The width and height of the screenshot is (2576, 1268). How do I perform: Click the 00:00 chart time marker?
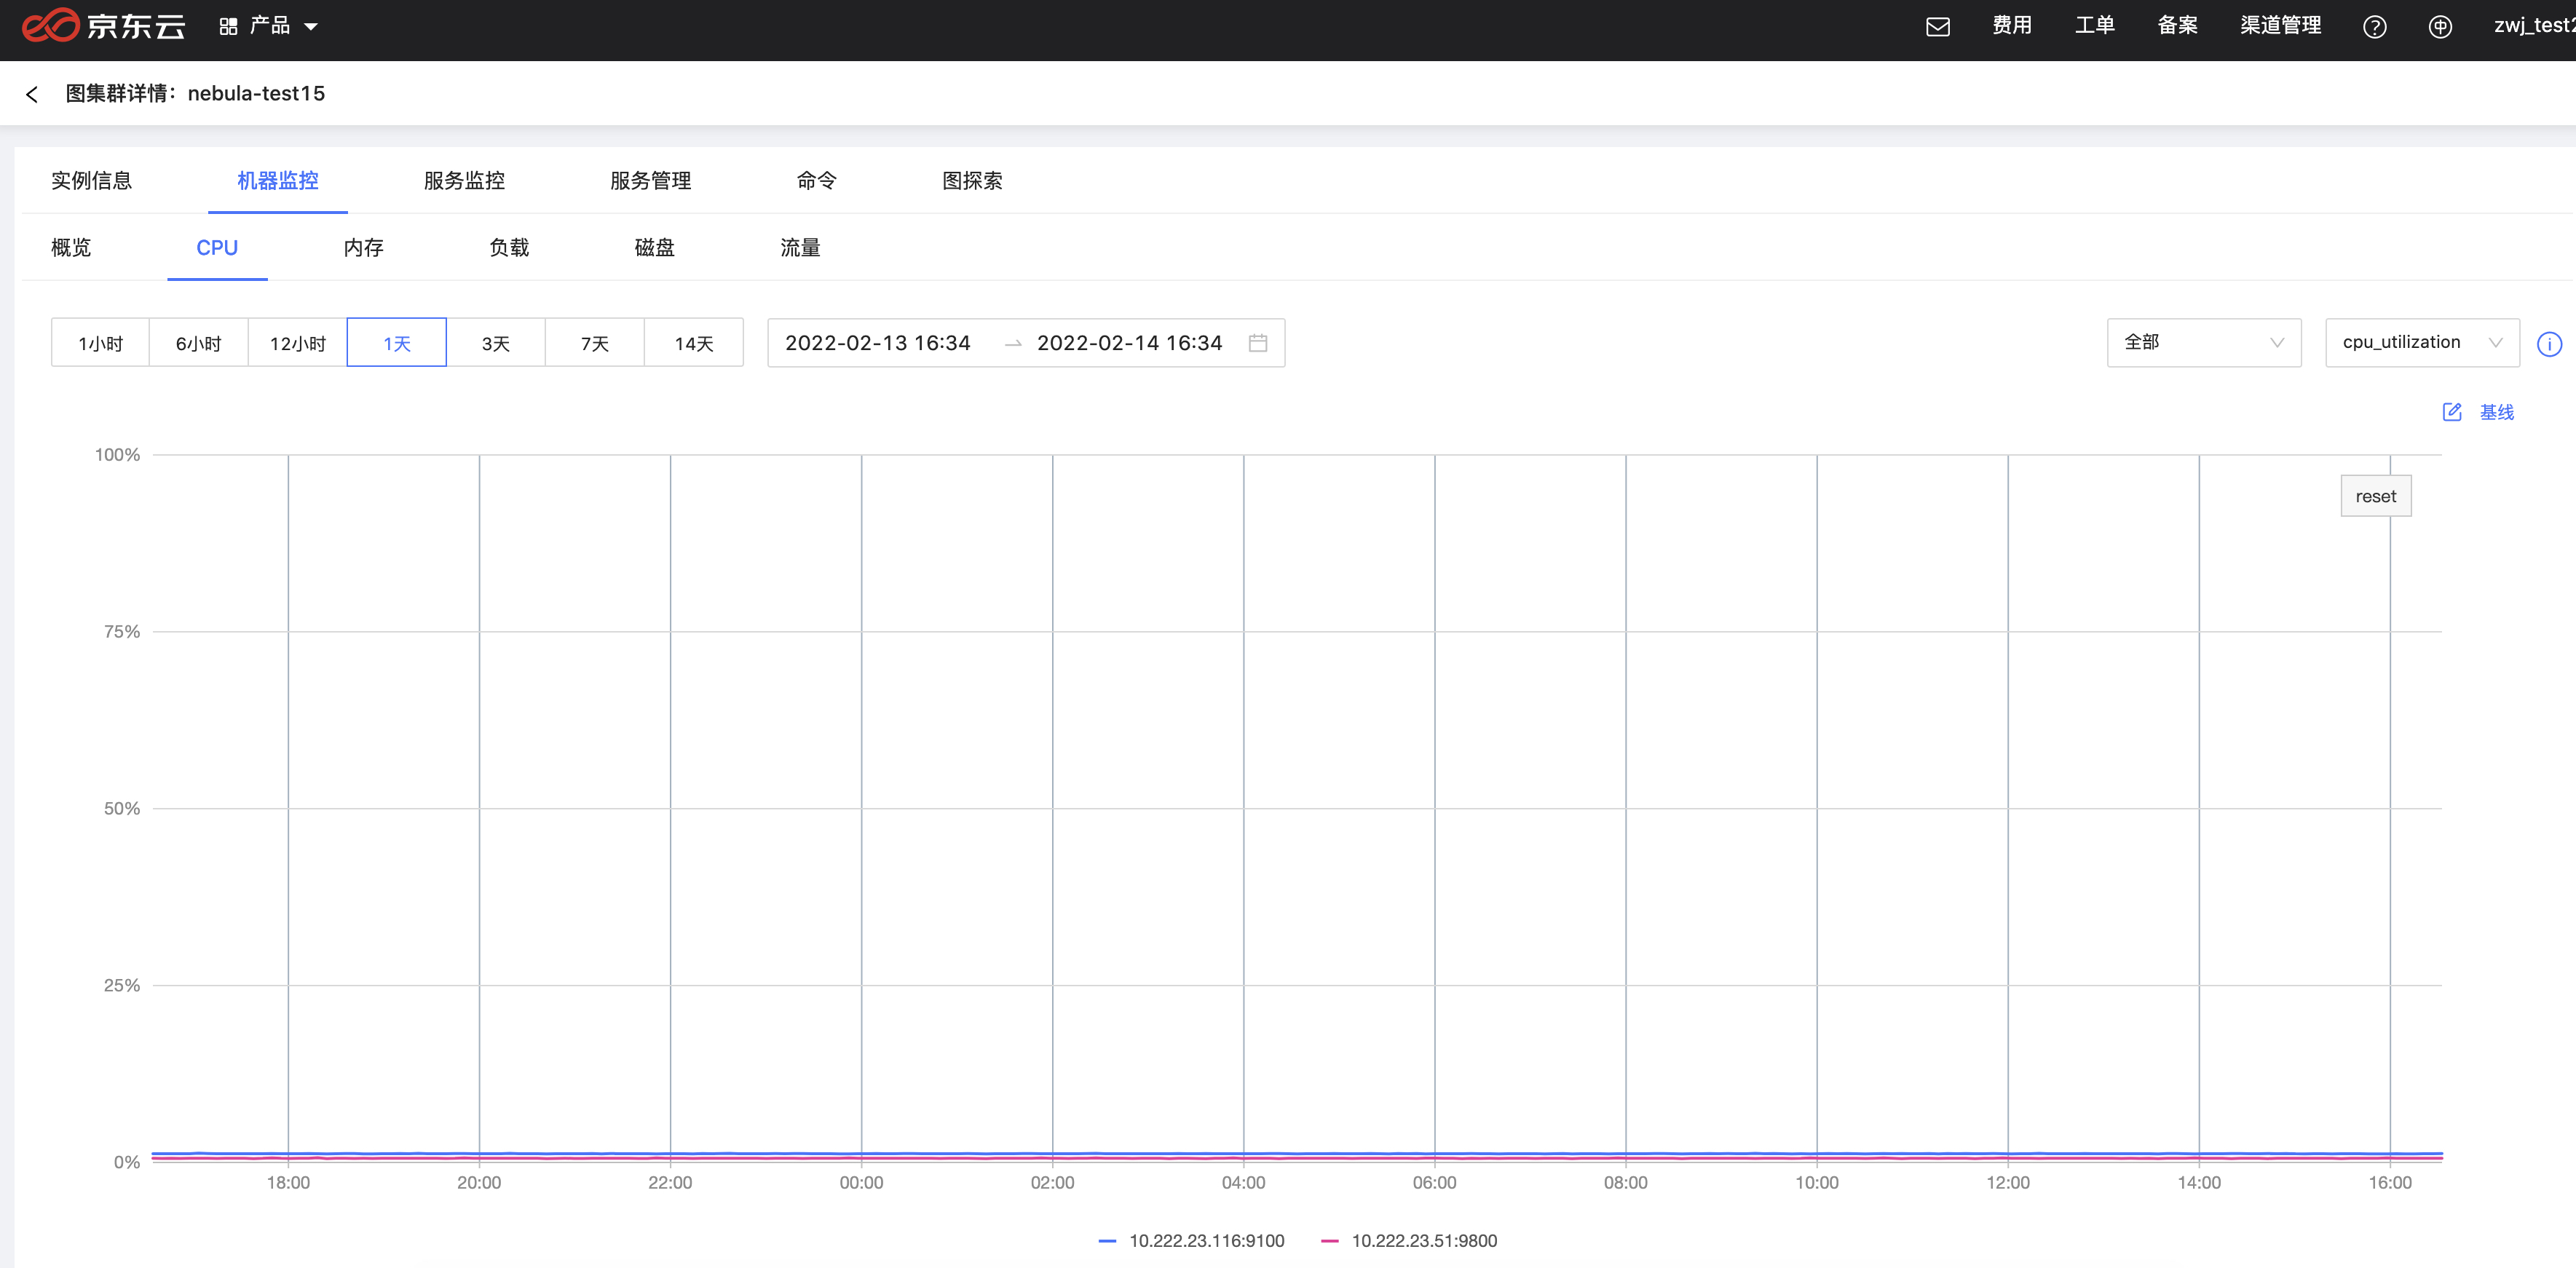pos(861,1183)
